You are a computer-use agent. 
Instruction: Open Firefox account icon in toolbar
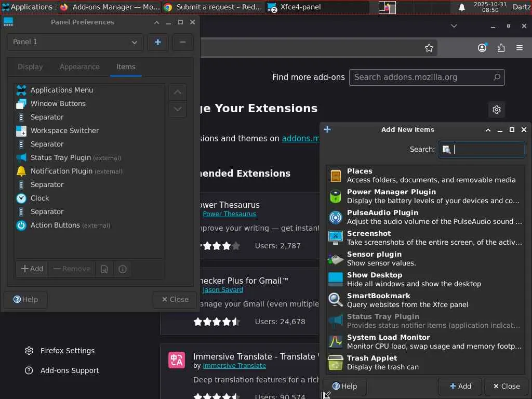482,48
